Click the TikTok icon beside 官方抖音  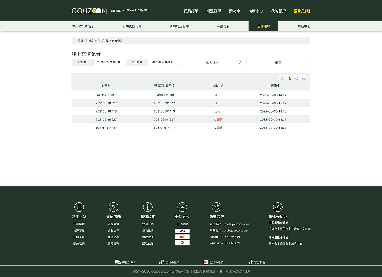251,262
